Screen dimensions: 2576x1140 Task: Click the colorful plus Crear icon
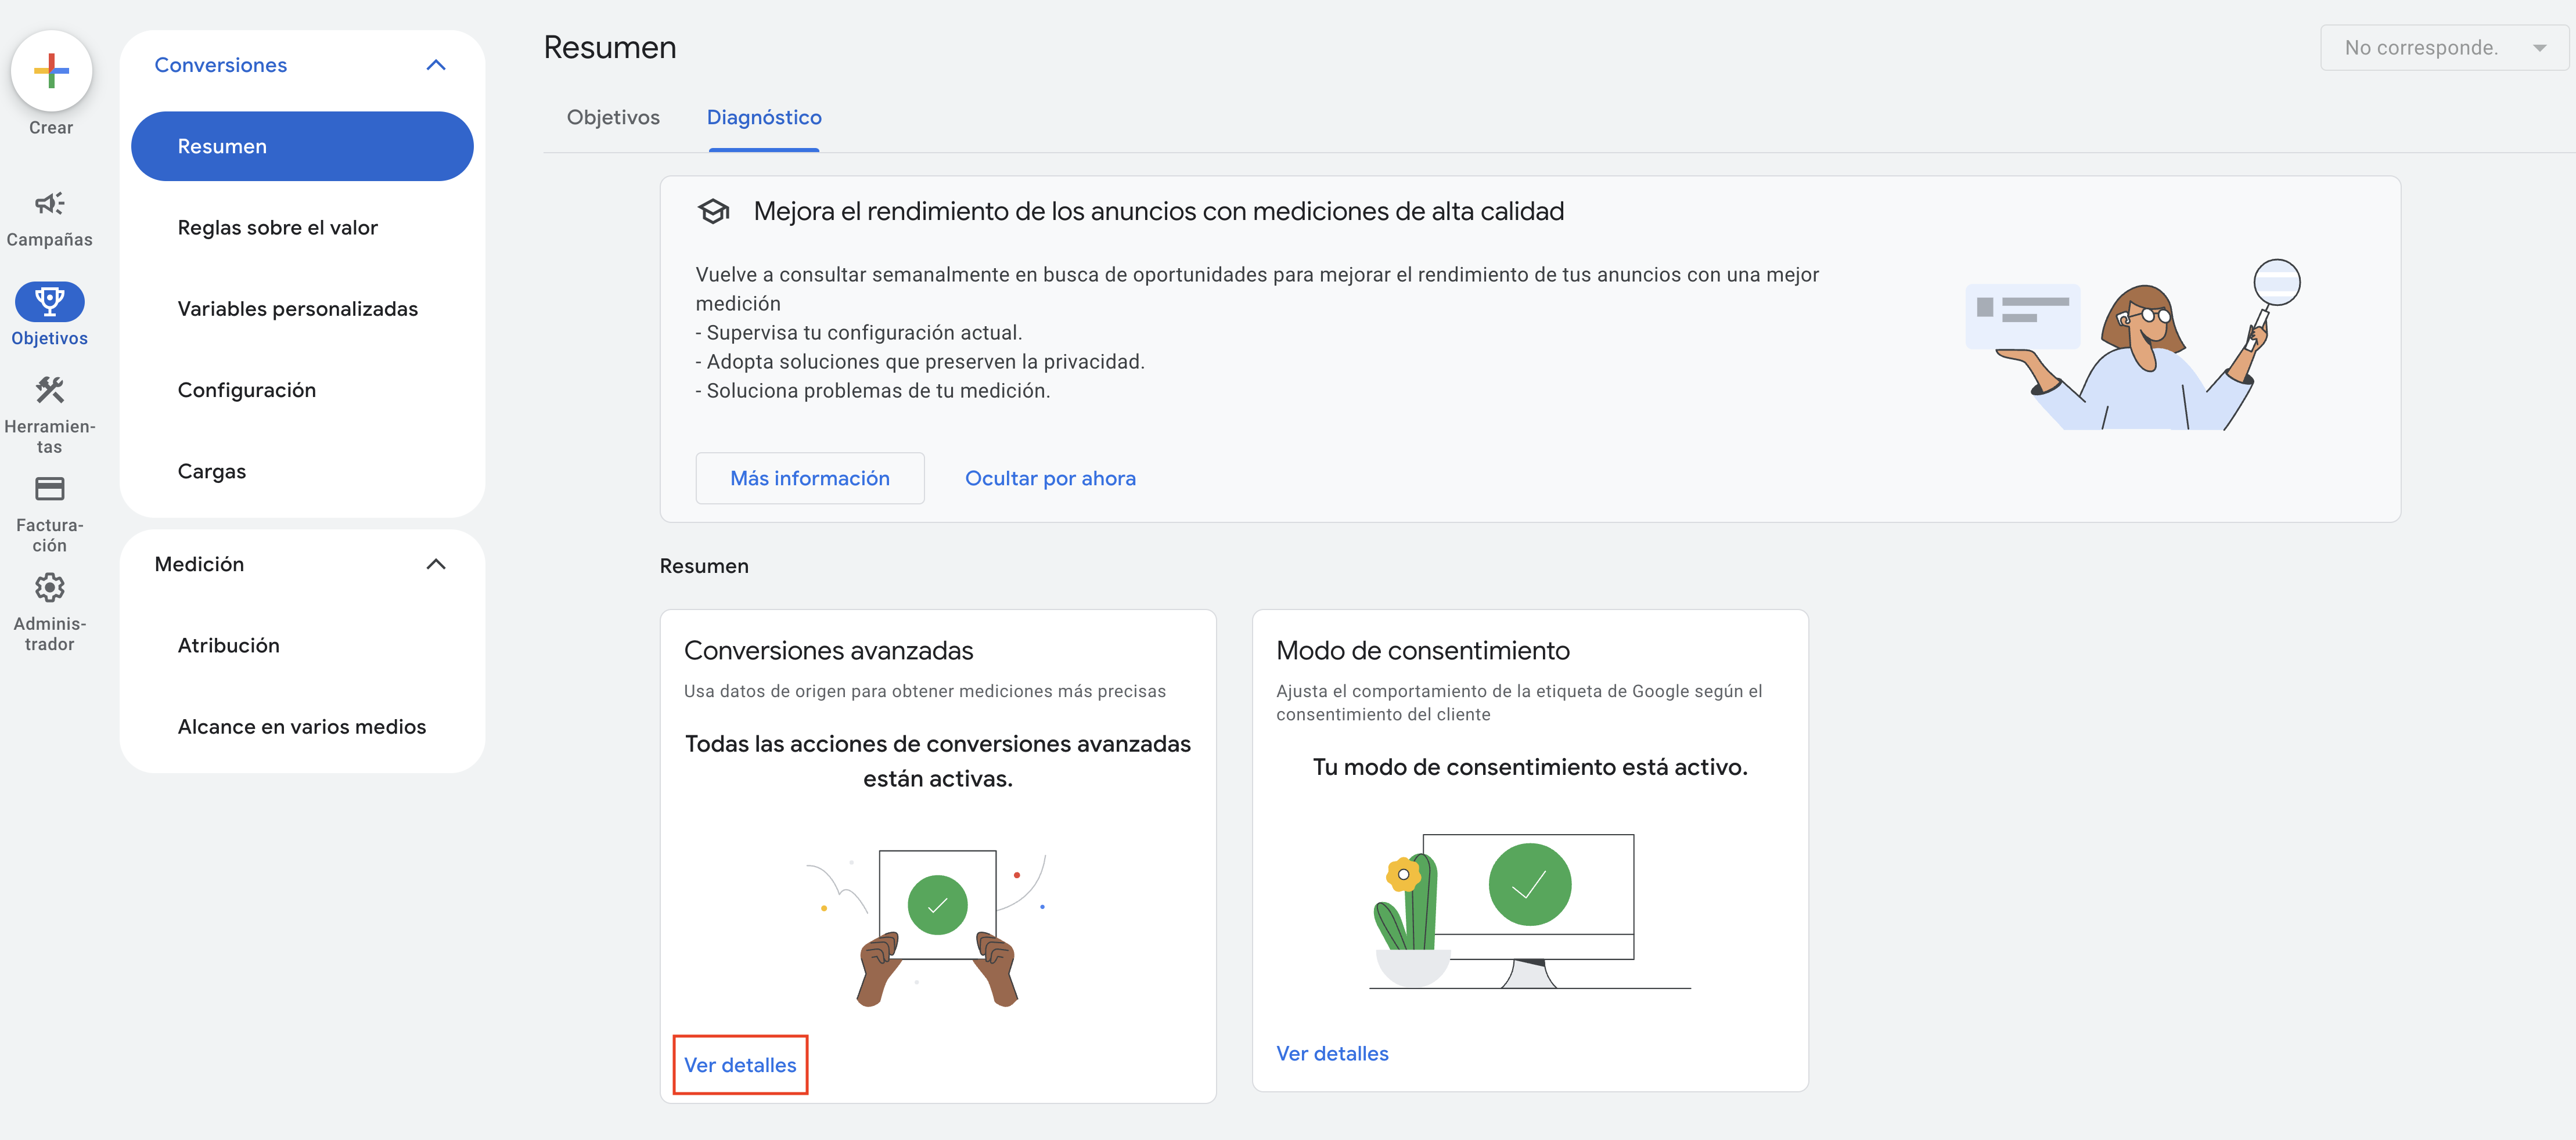[x=51, y=70]
